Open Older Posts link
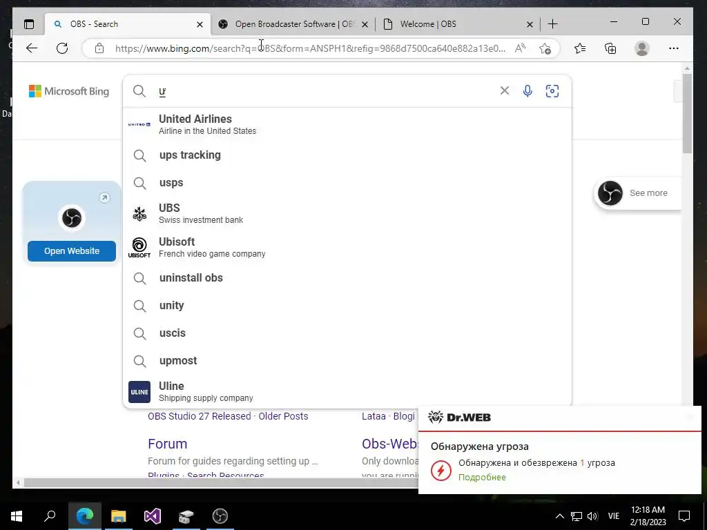This screenshot has height=530, width=707. coord(283,416)
